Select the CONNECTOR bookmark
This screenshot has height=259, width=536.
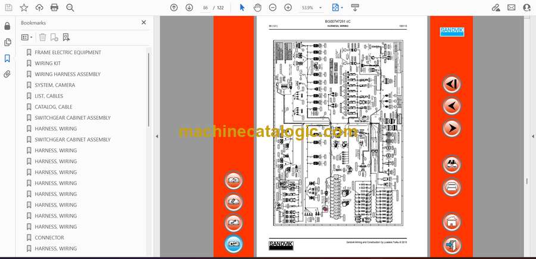click(49, 238)
